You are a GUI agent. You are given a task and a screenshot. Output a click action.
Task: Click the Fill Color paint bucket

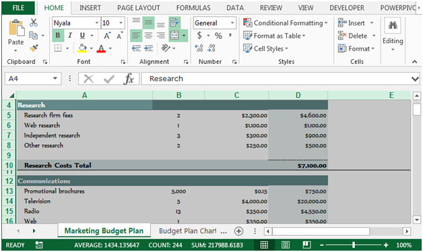click(82, 49)
